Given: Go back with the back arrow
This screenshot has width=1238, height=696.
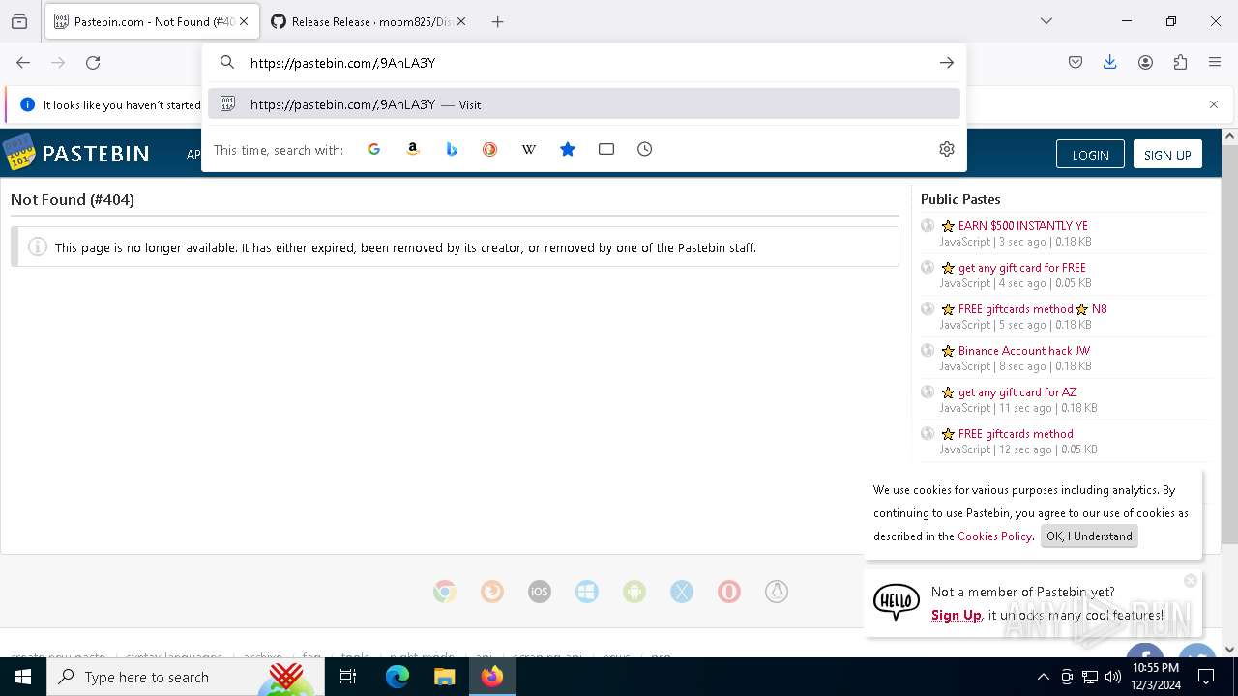Looking at the screenshot, I should point(23,63).
